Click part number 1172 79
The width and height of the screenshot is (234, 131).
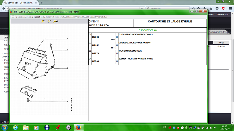pos(95,53)
